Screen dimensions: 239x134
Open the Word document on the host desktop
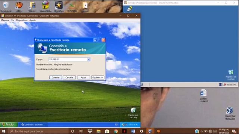(204, 96)
